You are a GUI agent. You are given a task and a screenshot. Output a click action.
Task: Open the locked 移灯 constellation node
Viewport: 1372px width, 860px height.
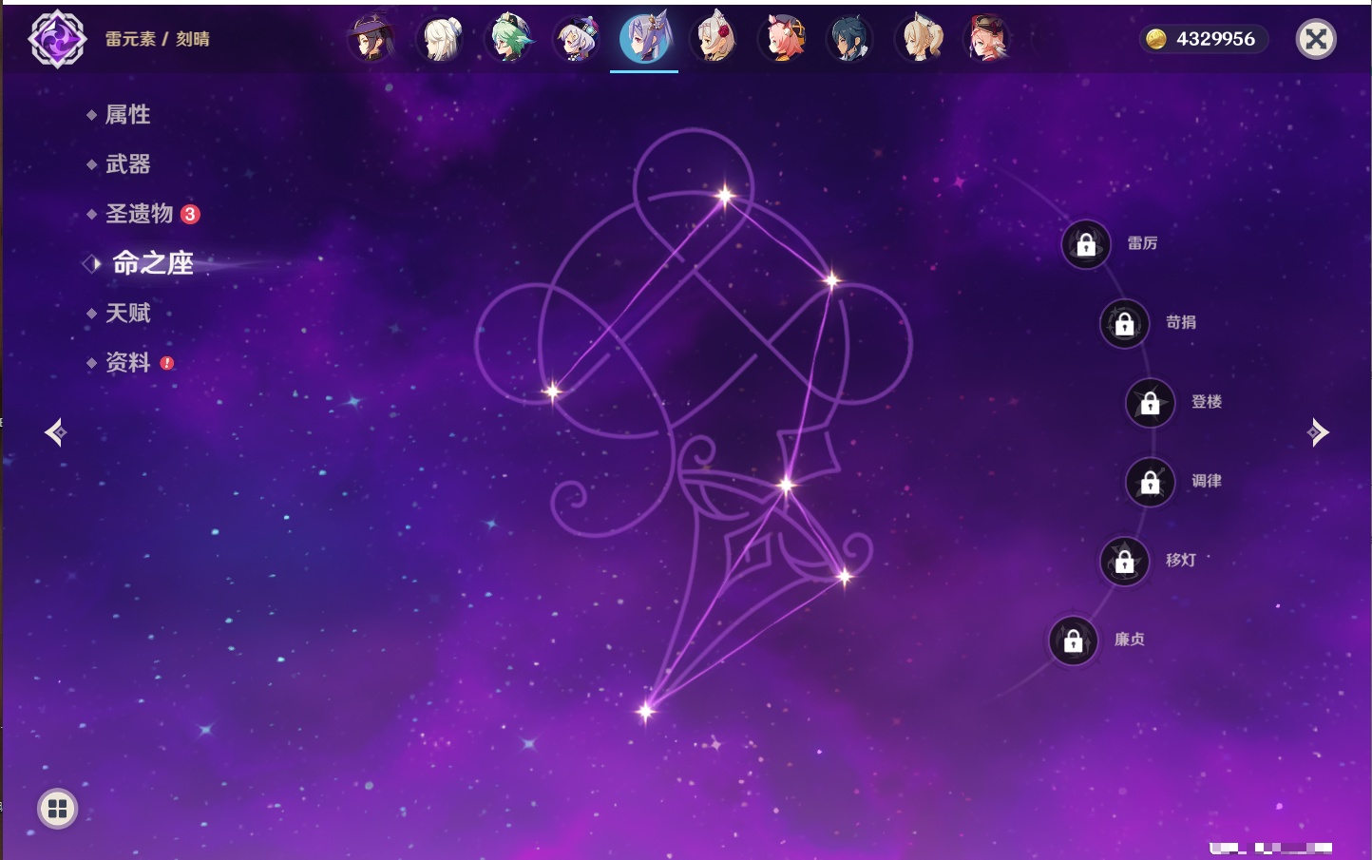[x=1125, y=562]
